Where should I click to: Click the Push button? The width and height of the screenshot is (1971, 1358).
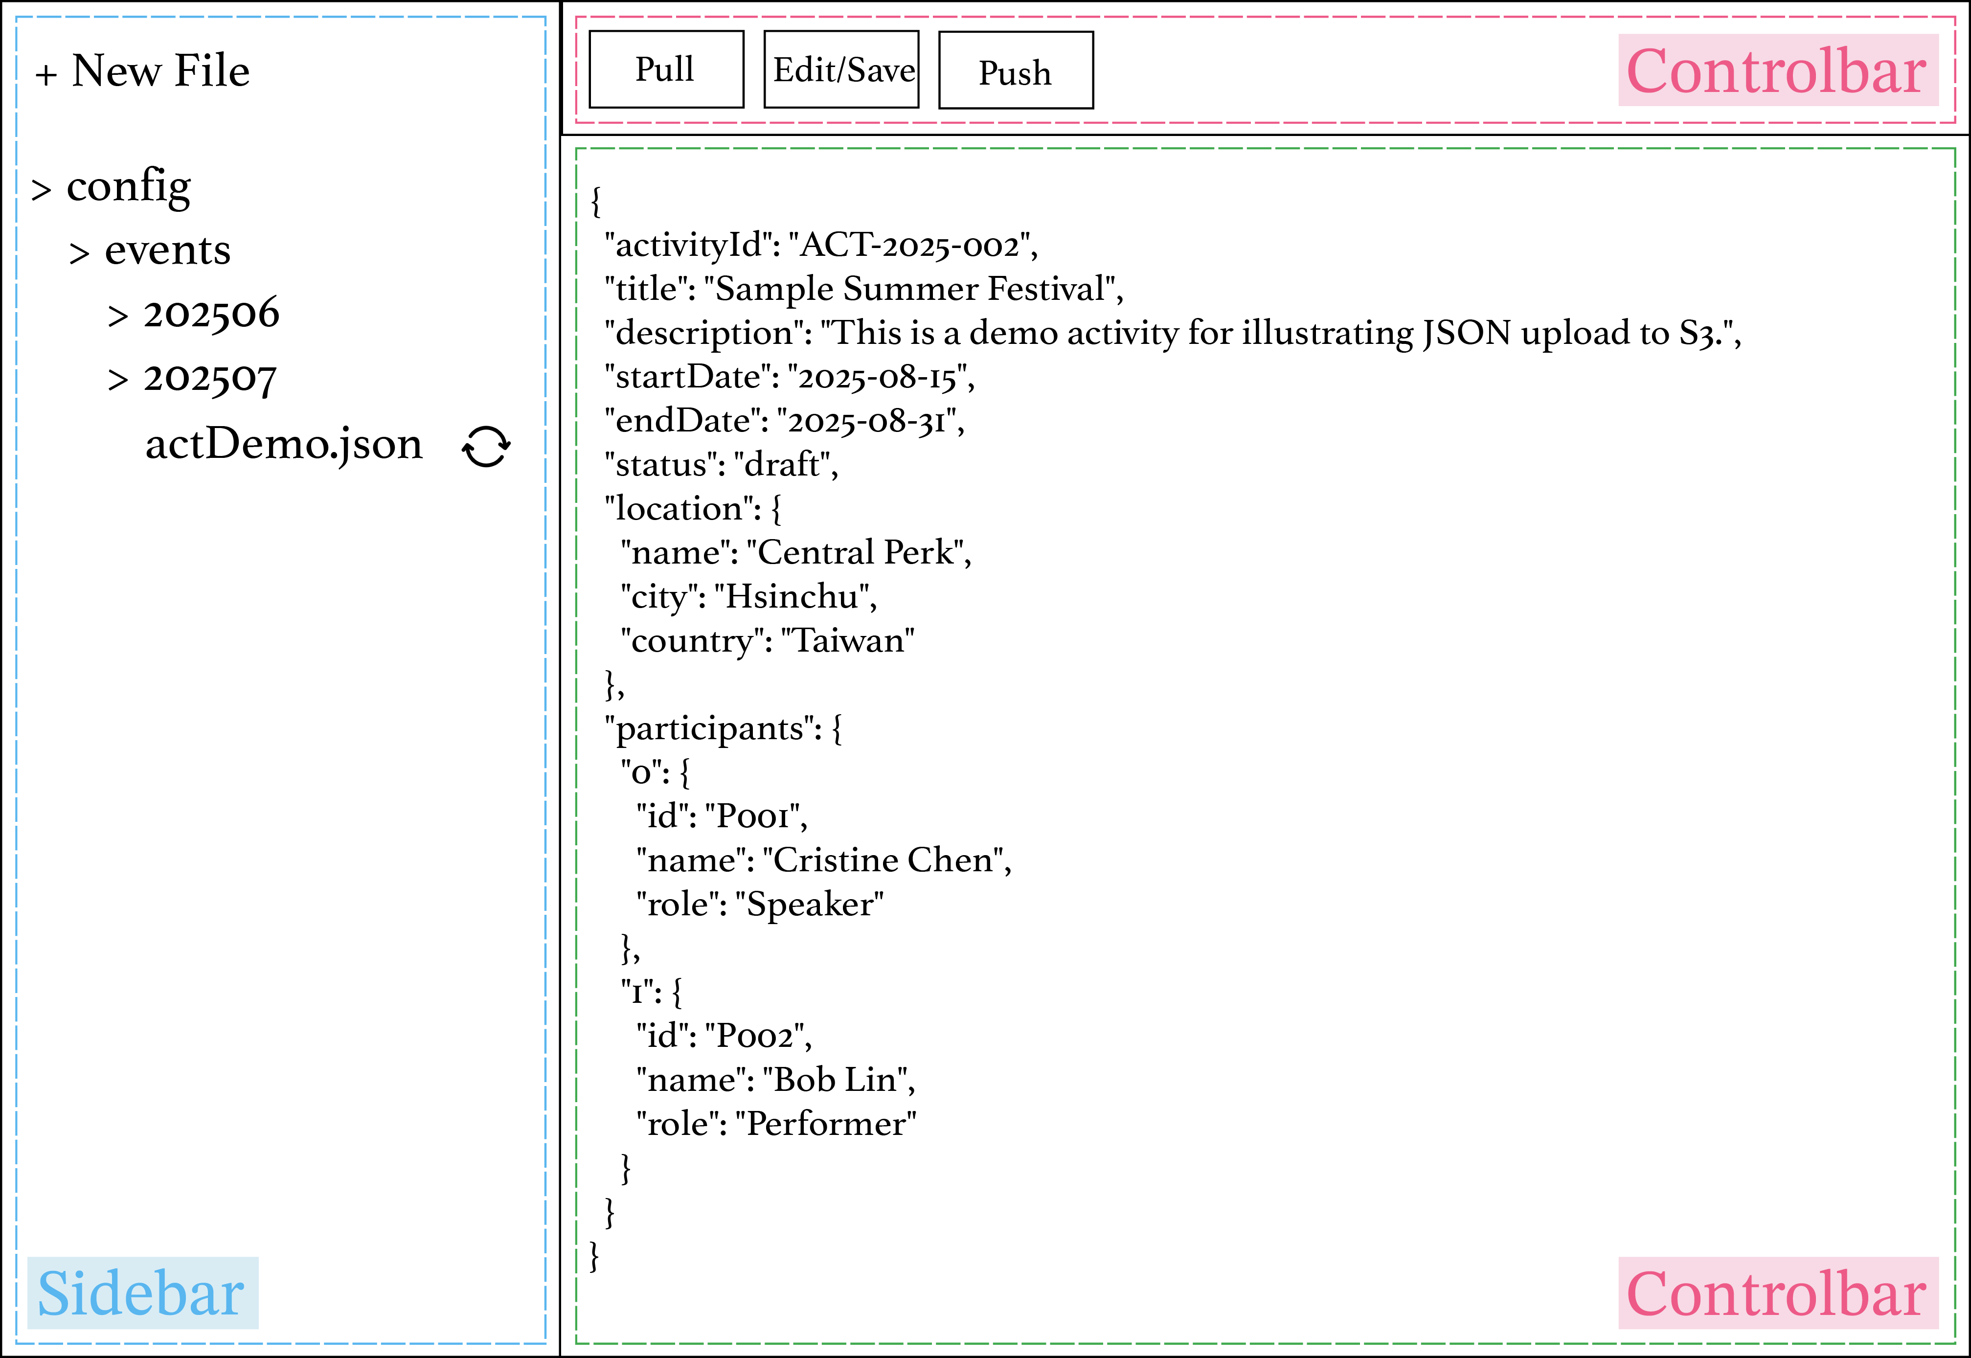[1016, 70]
